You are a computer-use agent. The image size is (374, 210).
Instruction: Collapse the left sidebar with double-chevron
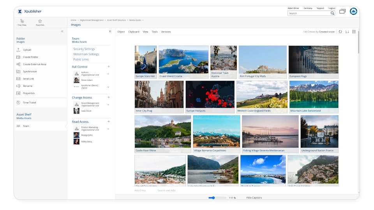click(x=62, y=31)
